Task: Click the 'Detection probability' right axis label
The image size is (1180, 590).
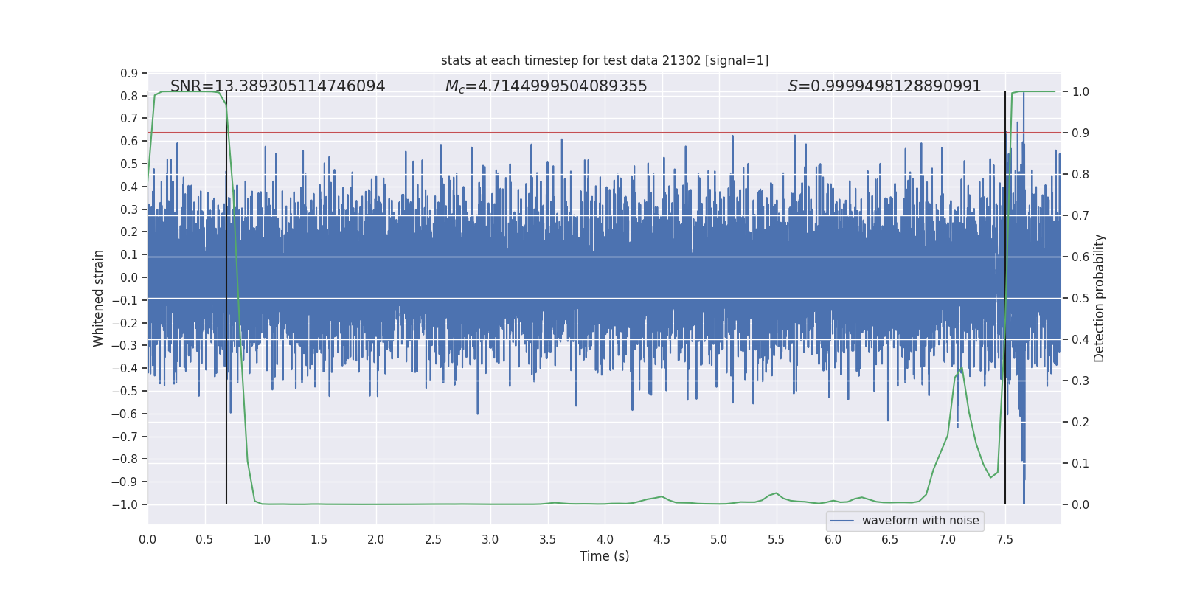Action: coord(1100,298)
